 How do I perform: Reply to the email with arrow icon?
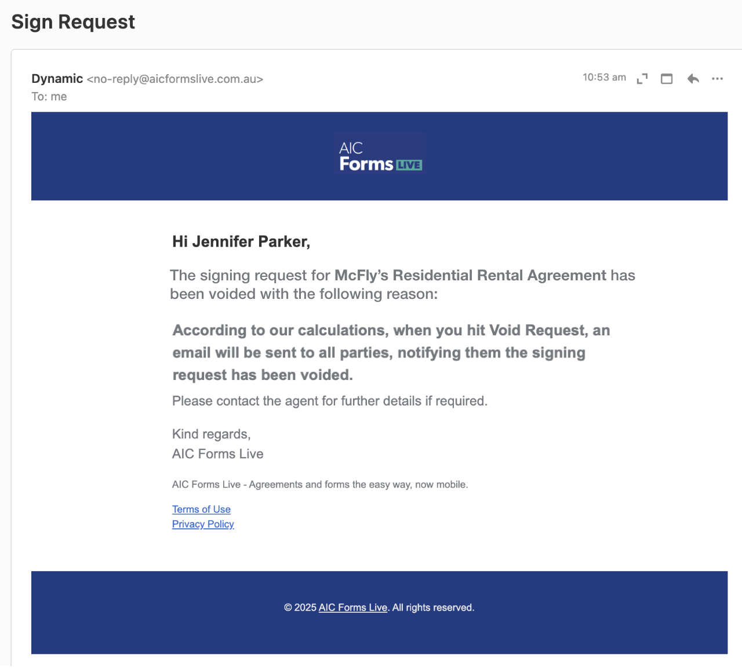693,79
